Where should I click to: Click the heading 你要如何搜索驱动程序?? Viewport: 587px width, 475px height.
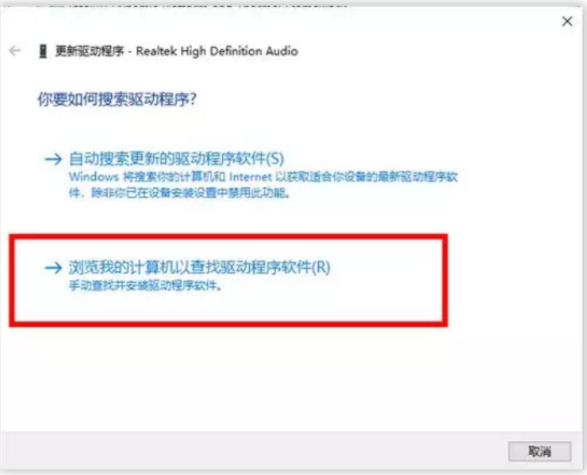117,99
